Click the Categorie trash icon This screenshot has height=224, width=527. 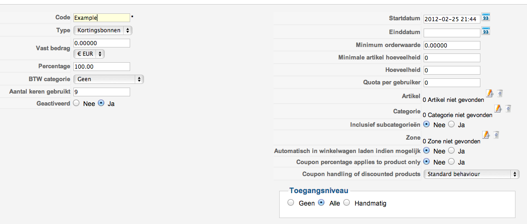pyautogui.click(x=508, y=109)
